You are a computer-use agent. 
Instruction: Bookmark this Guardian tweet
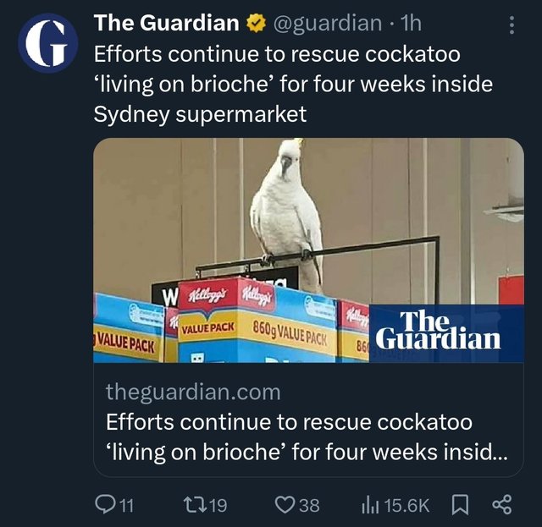click(460, 505)
